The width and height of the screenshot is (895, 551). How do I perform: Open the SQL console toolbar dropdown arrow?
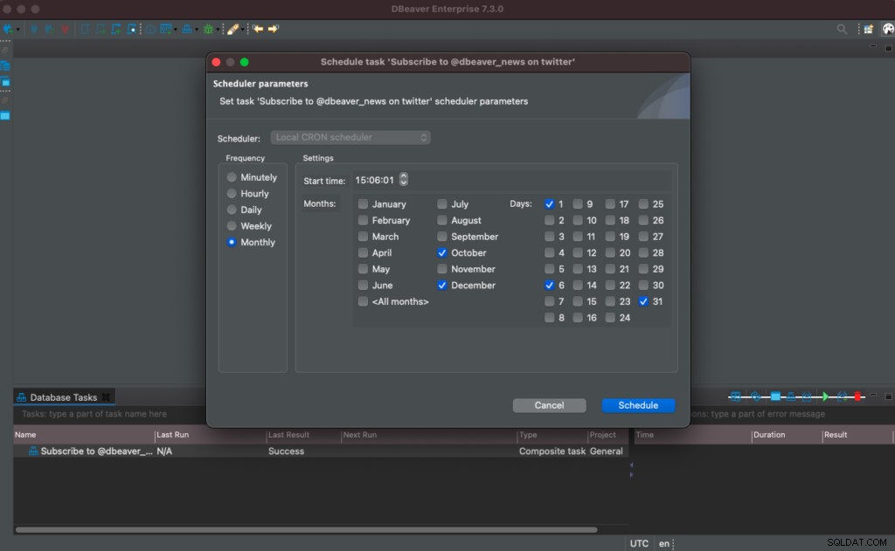tap(175, 29)
